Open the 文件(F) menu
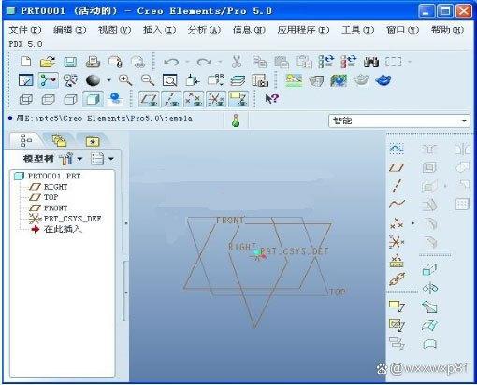Screen dimensions: 477x385 (25, 30)
